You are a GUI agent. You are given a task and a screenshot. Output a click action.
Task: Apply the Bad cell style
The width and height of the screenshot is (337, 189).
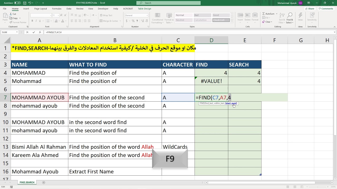point(202,15)
